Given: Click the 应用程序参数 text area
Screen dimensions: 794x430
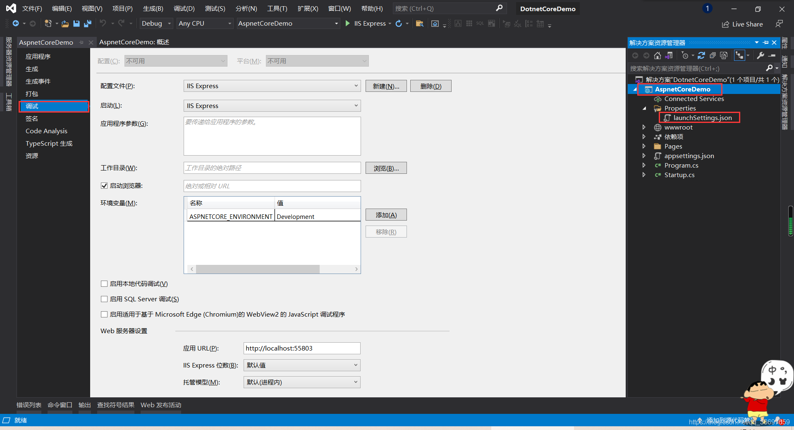Looking at the screenshot, I should (x=272, y=136).
